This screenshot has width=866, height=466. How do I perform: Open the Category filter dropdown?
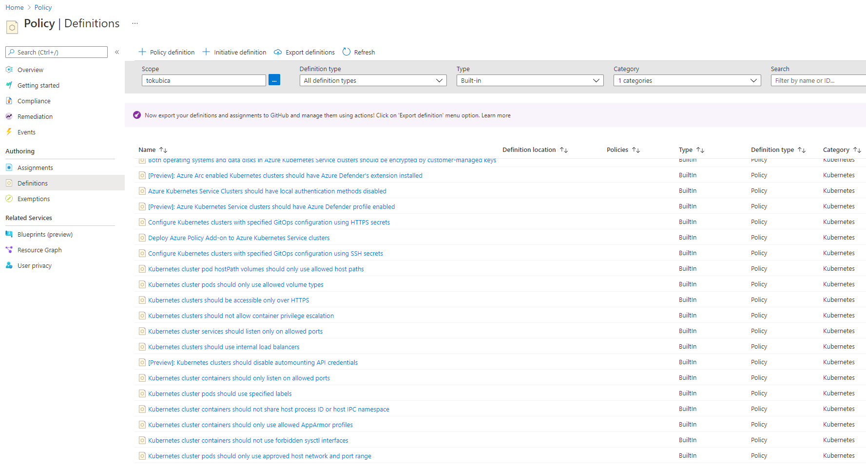pos(687,80)
